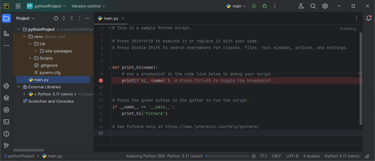Screen dimensions: 375x161
Task: Open the Version control dropdown
Action: click(x=88, y=6)
